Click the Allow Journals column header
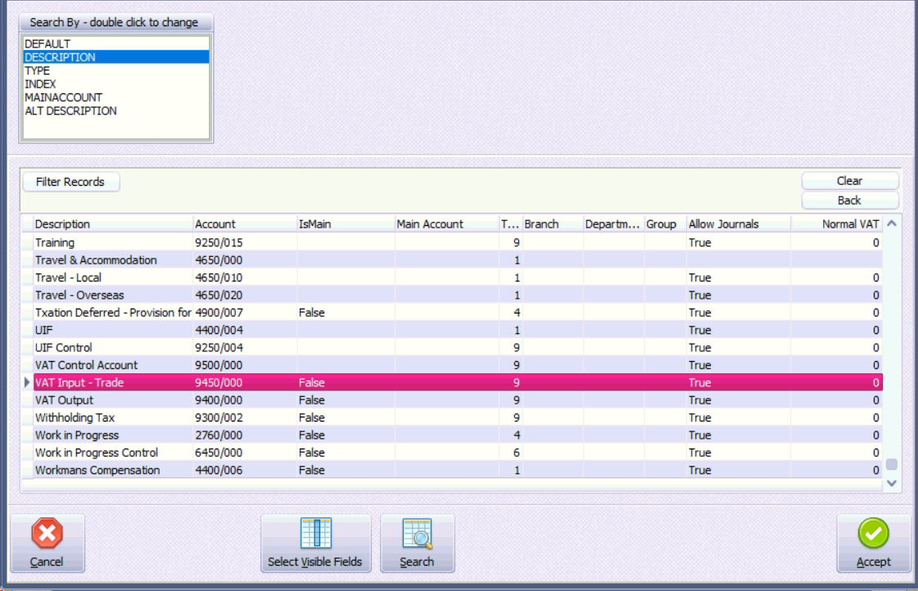The width and height of the screenshot is (918, 591). pos(723,224)
